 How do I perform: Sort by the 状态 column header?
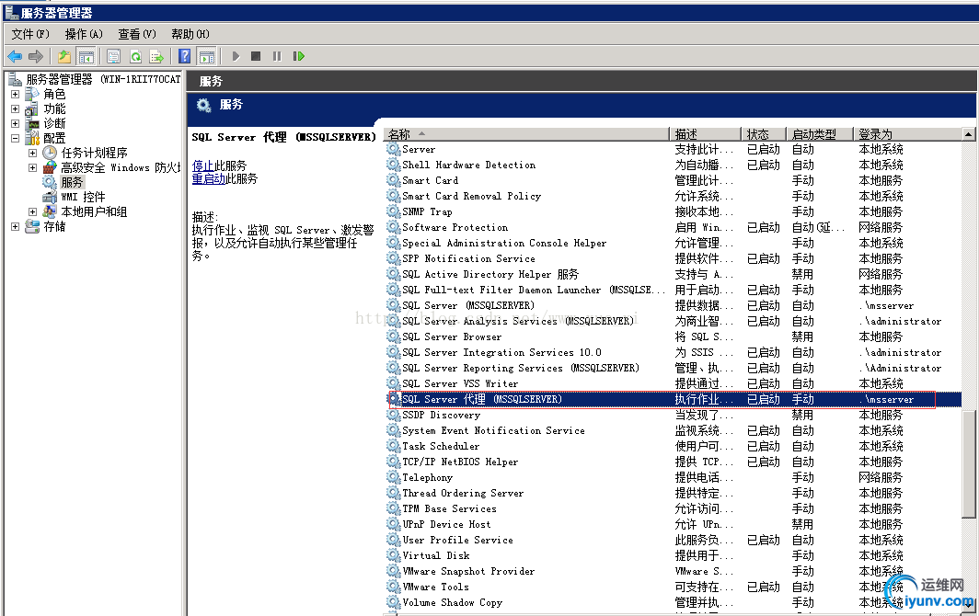pyautogui.click(x=763, y=134)
